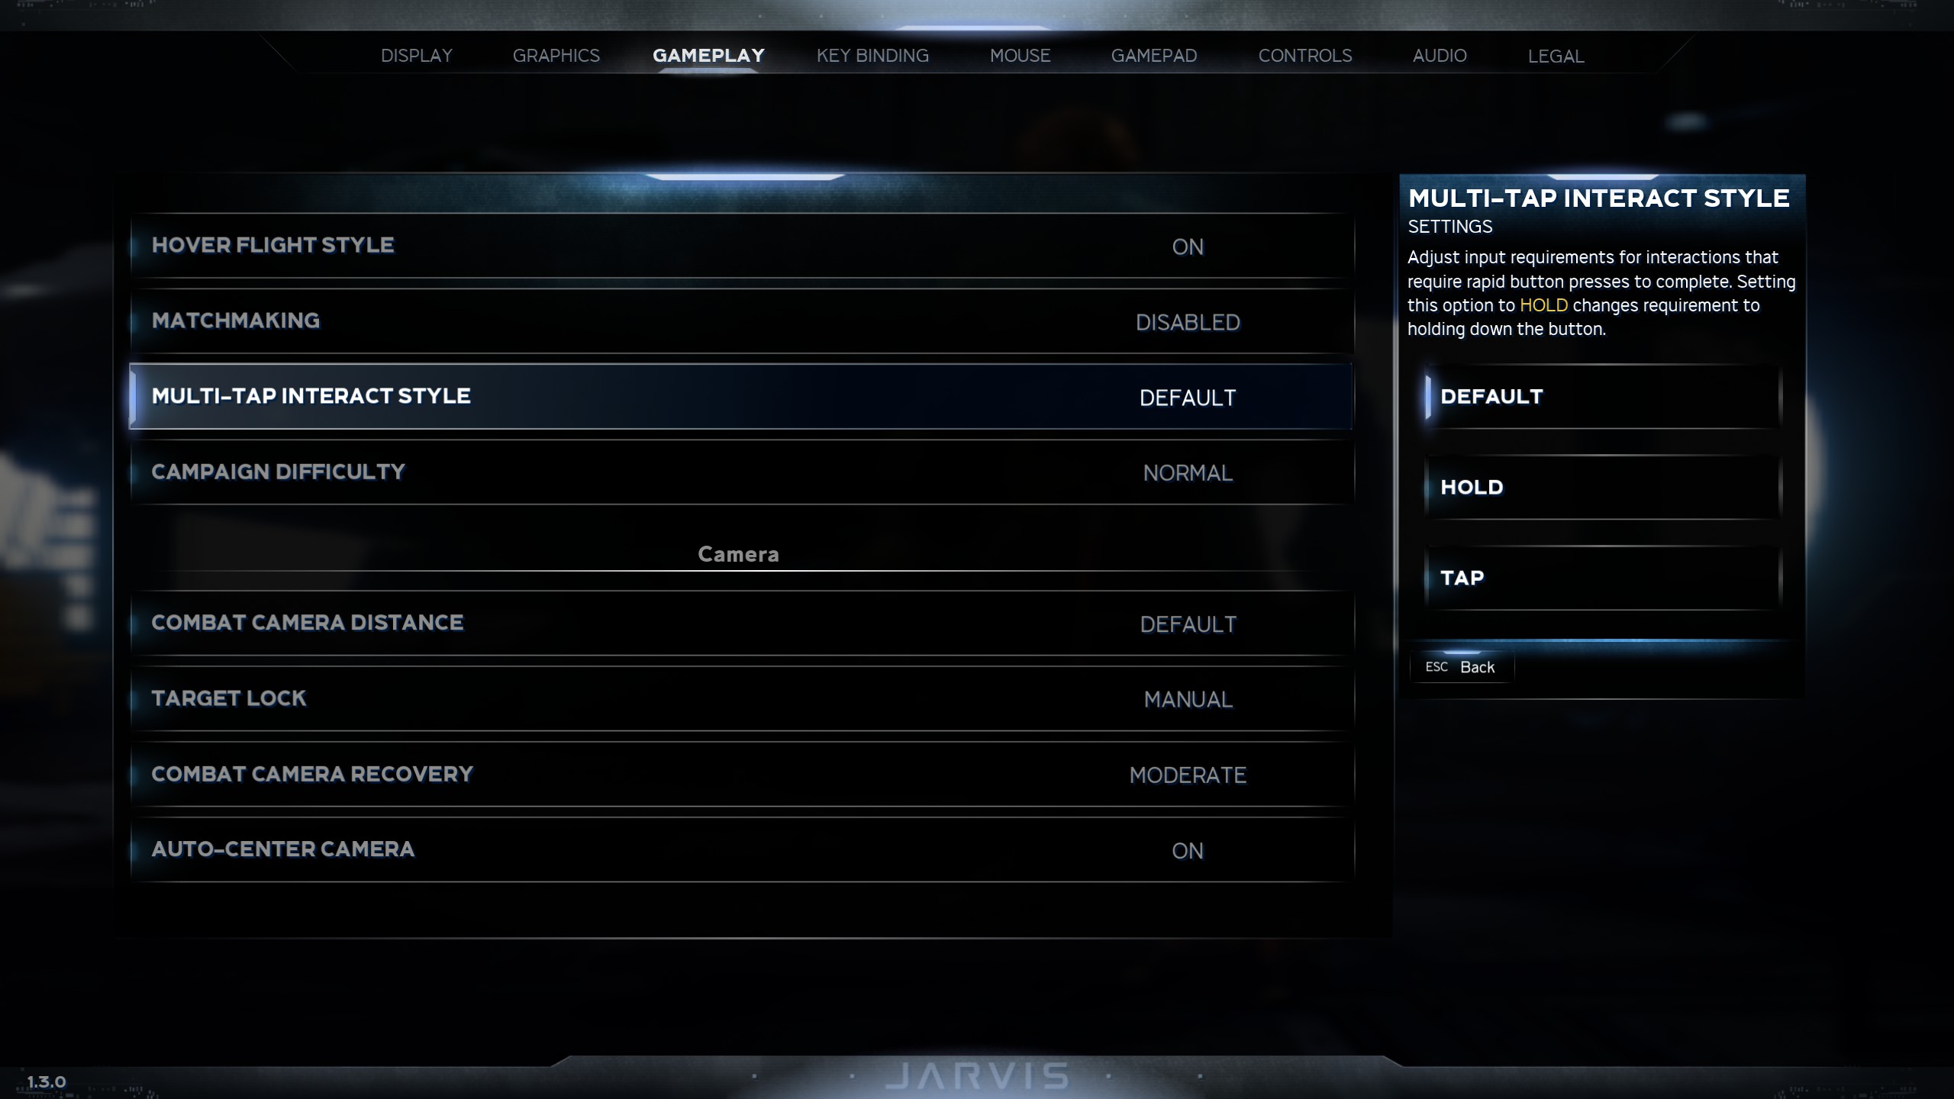
Task: Open the Target Lock options
Action: (x=741, y=699)
